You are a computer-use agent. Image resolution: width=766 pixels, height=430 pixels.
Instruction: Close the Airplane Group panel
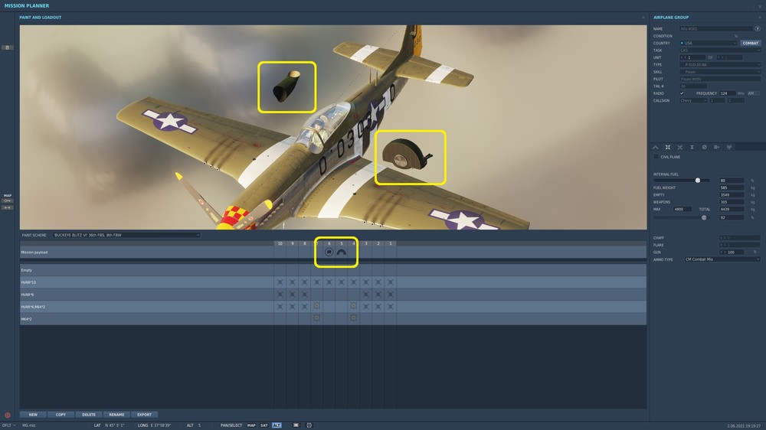(x=760, y=18)
